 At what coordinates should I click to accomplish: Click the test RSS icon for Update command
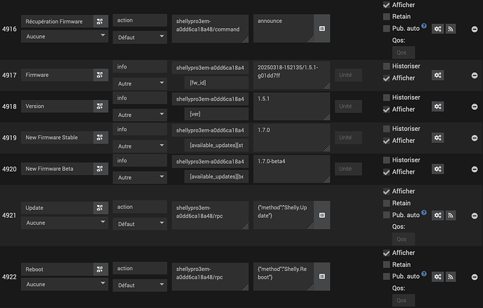451,216
